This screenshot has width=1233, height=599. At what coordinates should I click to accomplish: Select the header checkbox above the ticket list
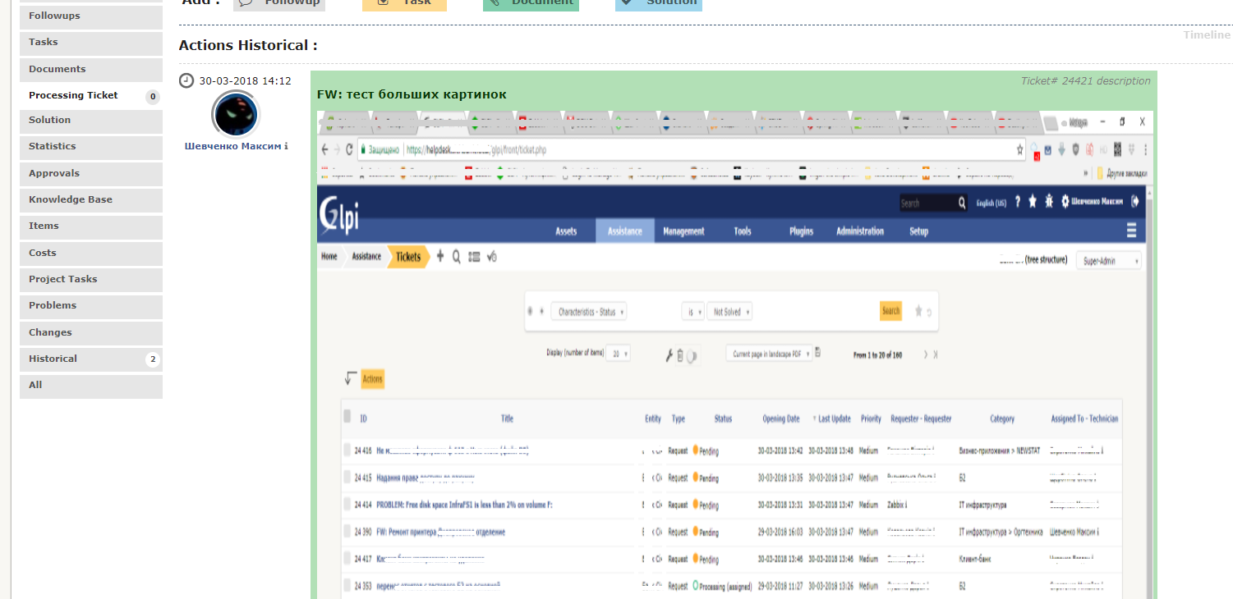point(347,417)
